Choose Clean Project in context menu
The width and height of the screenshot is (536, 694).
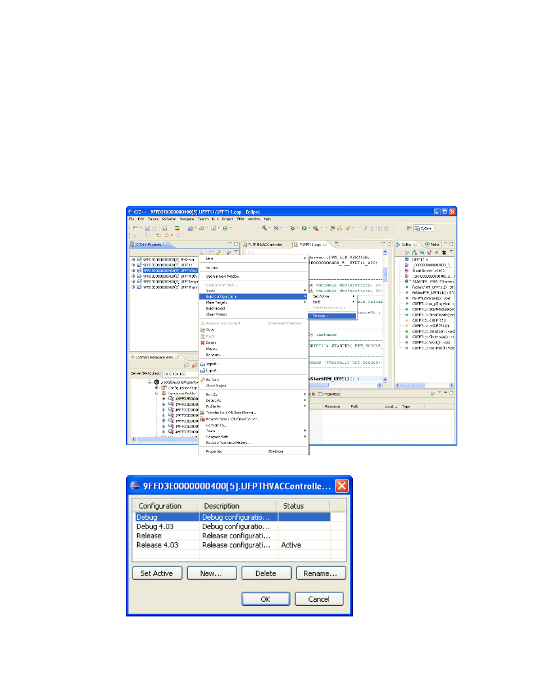(x=253, y=314)
